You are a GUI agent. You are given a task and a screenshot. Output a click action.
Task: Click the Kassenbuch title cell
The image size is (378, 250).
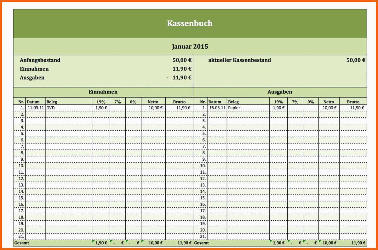[x=190, y=23]
